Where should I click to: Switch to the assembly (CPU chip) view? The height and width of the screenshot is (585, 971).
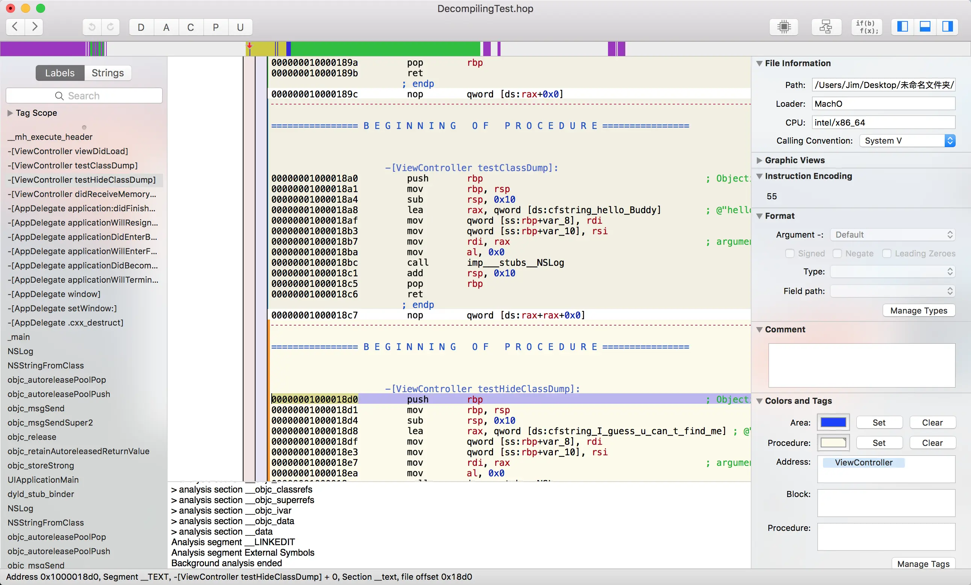(784, 27)
